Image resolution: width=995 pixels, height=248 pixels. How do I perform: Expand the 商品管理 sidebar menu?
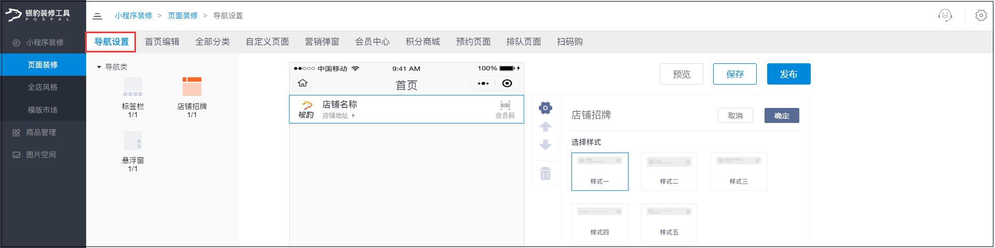tap(41, 132)
